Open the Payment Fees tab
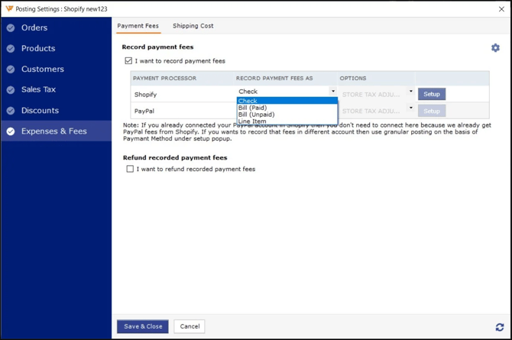512x340 pixels. pos(138,26)
